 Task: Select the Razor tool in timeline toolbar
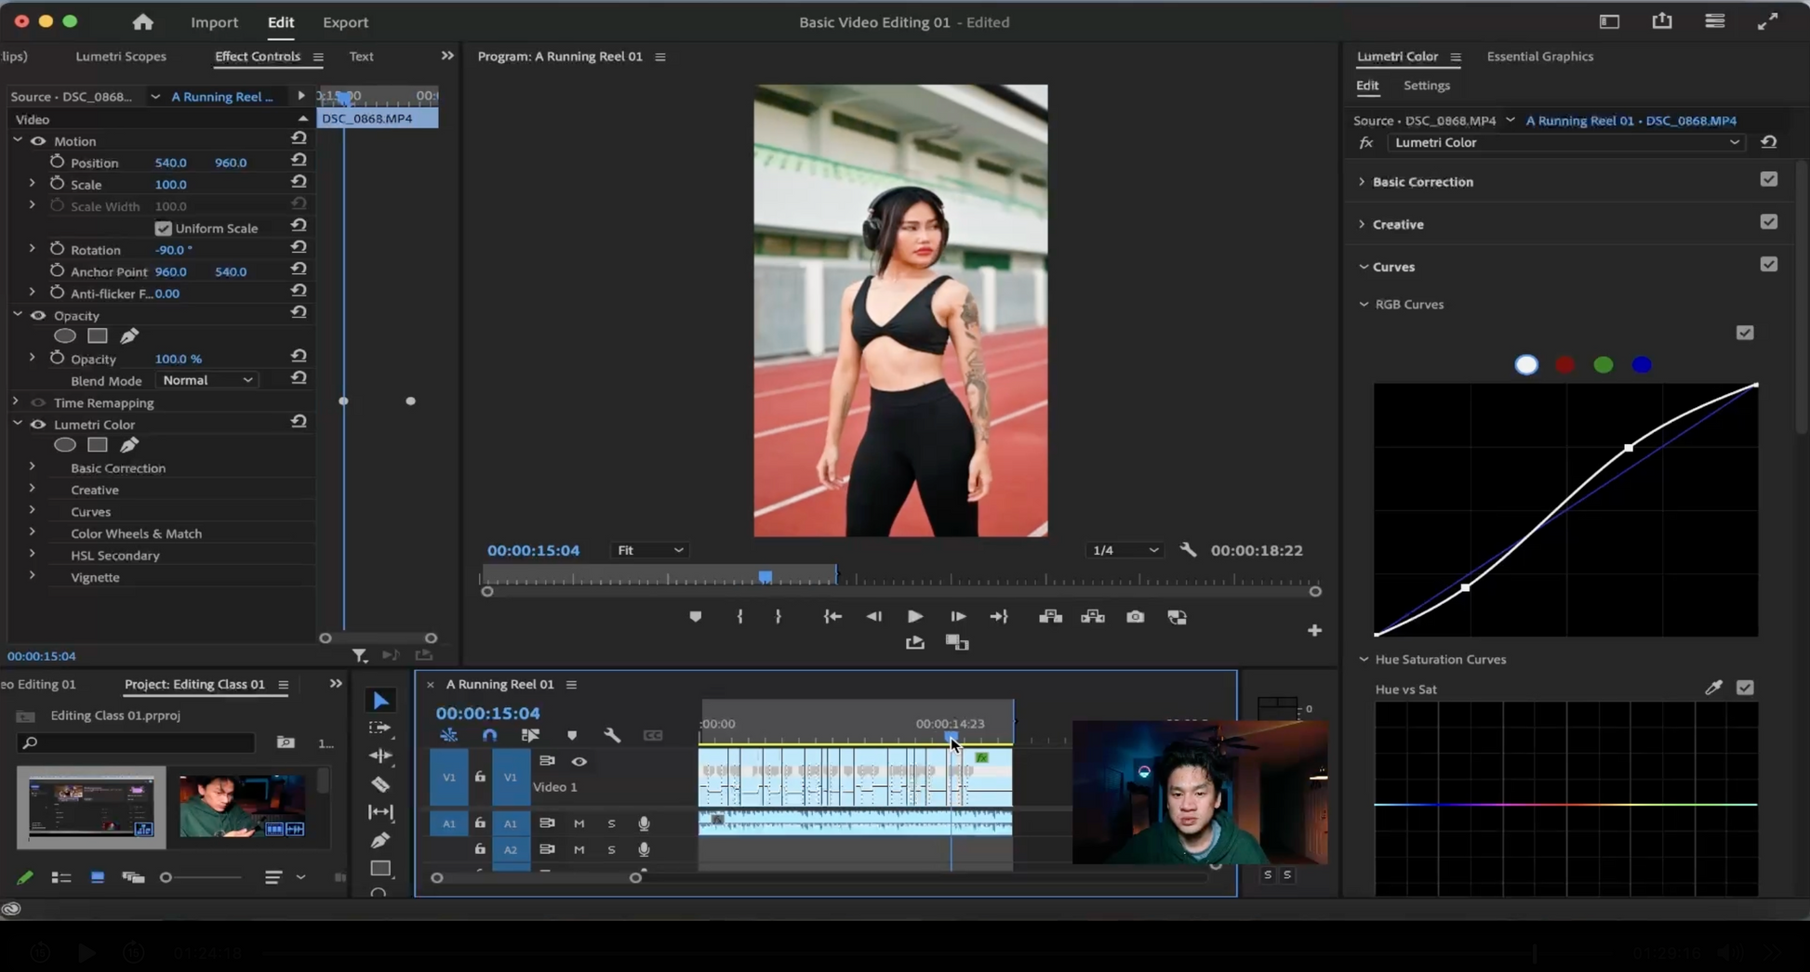(380, 784)
